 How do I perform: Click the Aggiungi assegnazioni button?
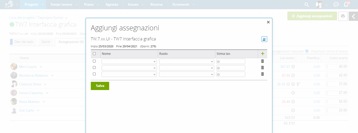312,16
